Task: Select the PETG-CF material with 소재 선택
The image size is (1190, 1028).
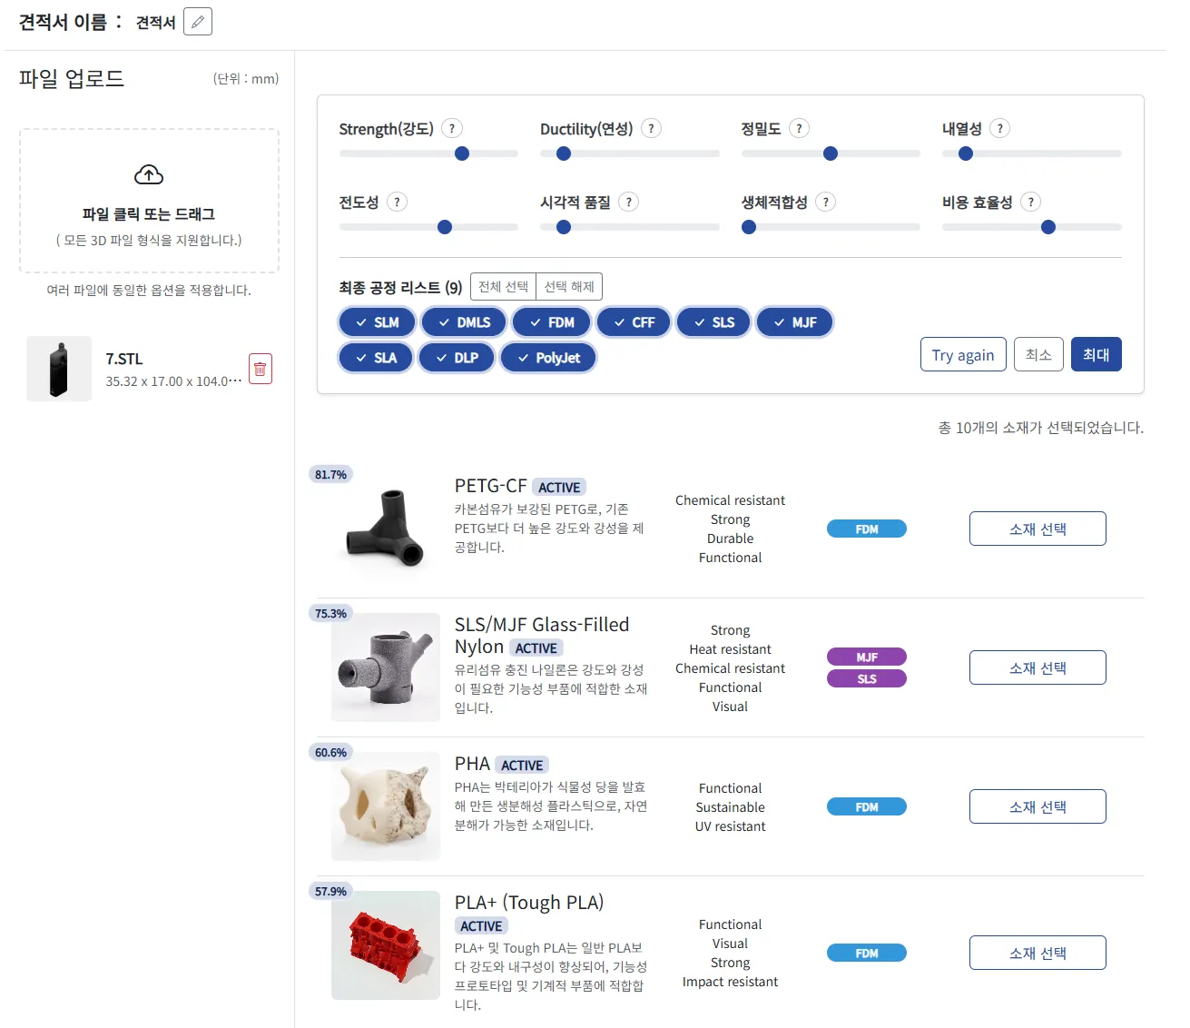Action: 1037,529
